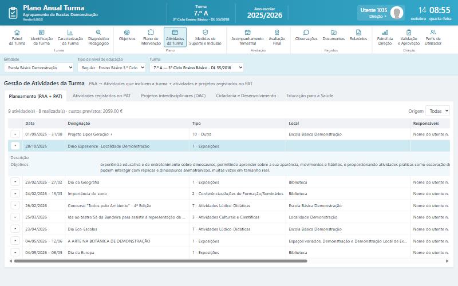Image resolution: width=458 pixels, height=286 pixels.
Task: Expand the Ida ao teatro row
Action: (x=15, y=217)
